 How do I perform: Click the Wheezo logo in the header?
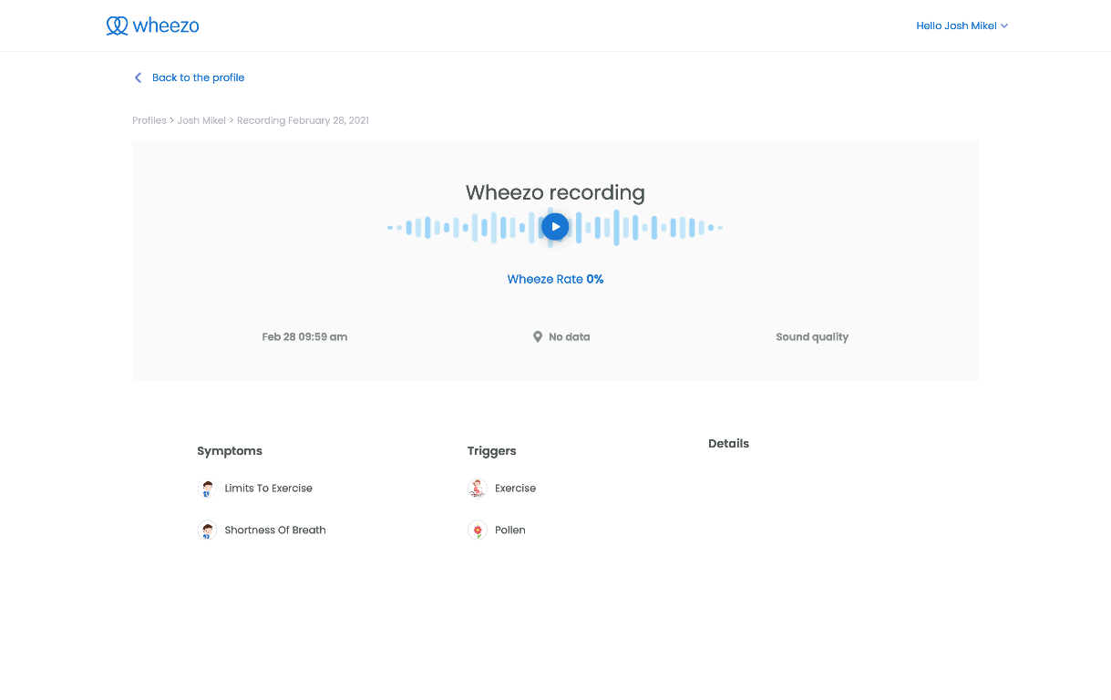(x=152, y=26)
